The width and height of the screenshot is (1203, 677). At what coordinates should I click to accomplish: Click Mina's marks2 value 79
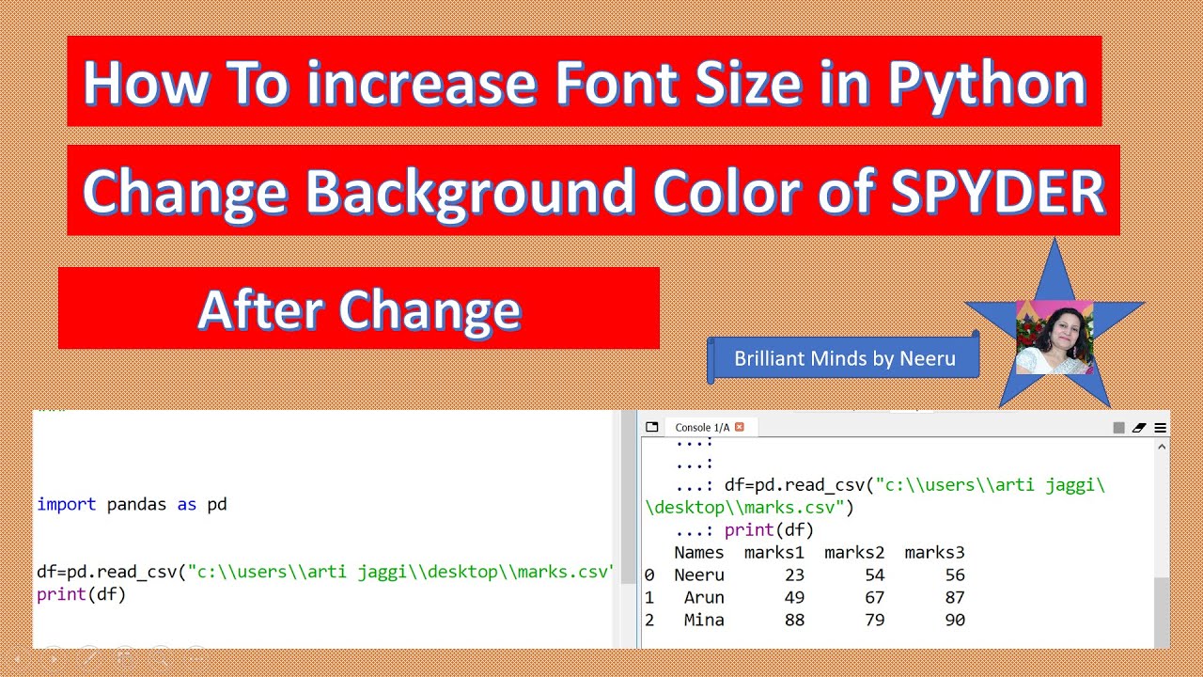tap(874, 620)
